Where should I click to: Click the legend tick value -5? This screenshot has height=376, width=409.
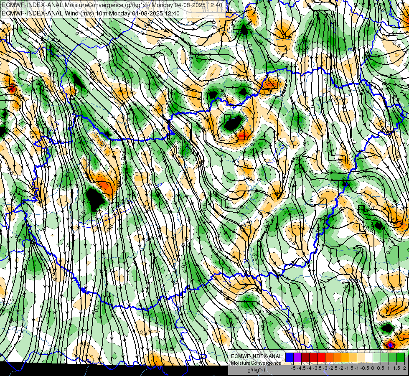coord(293,368)
